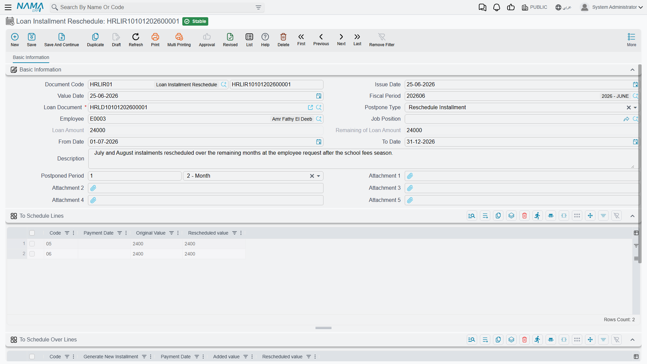The image size is (647, 364).
Task: Delete the current record
Action: [x=283, y=39]
